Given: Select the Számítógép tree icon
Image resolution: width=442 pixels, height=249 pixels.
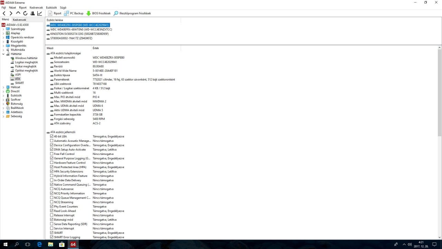Looking at the screenshot, I should pyautogui.click(x=8, y=29).
